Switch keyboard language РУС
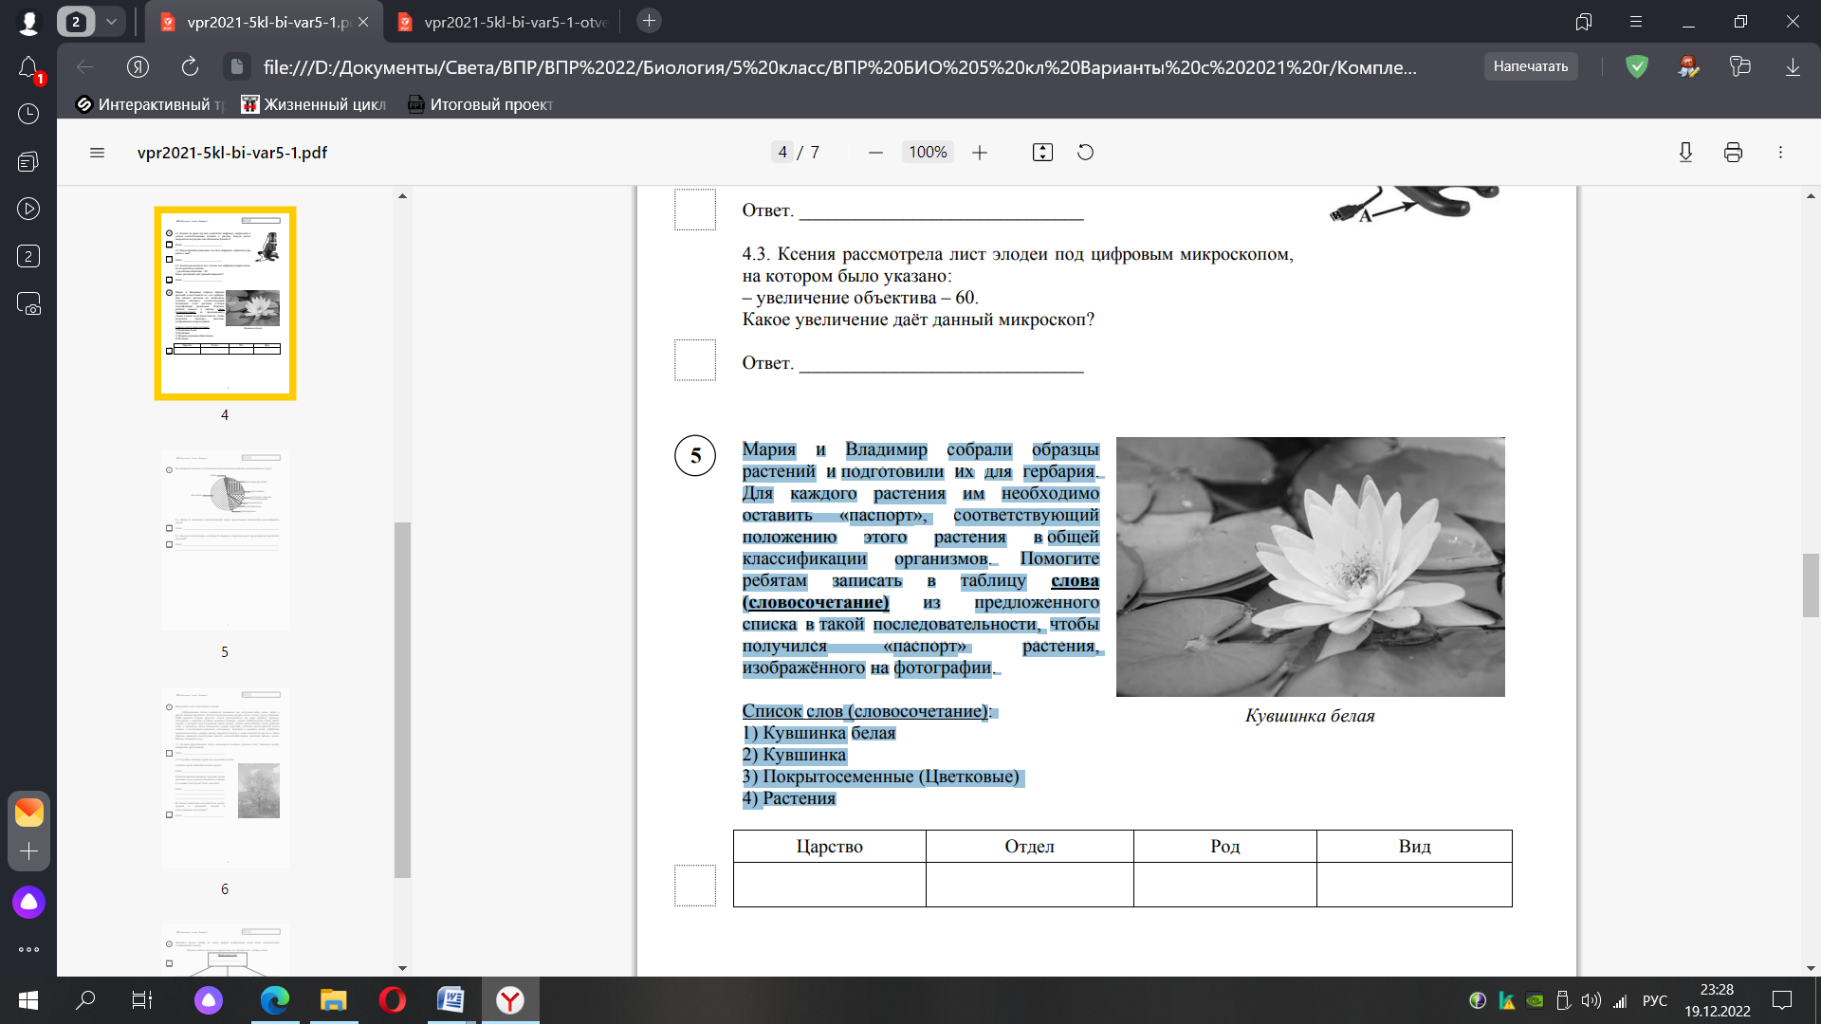This screenshot has width=1821, height=1024. tap(1655, 1000)
